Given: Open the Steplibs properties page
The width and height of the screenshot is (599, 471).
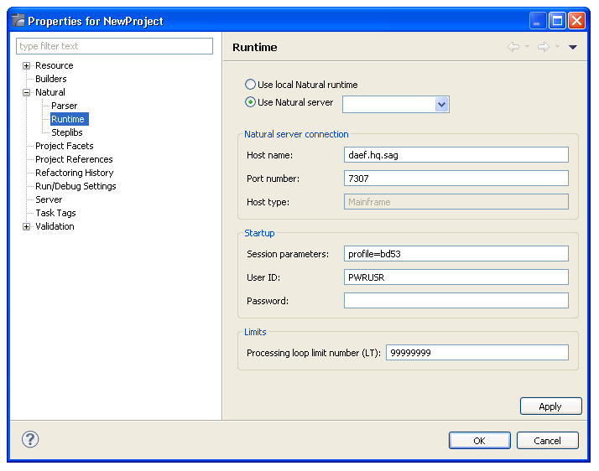Looking at the screenshot, I should coord(66,132).
